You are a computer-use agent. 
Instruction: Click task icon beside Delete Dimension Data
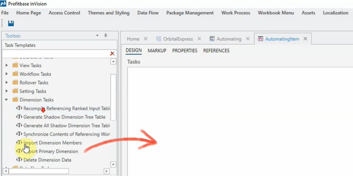coord(19,160)
